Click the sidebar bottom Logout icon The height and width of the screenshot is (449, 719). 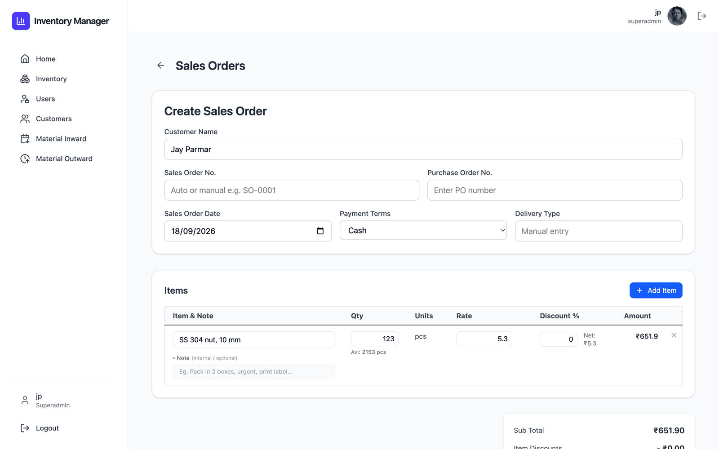(x=25, y=428)
